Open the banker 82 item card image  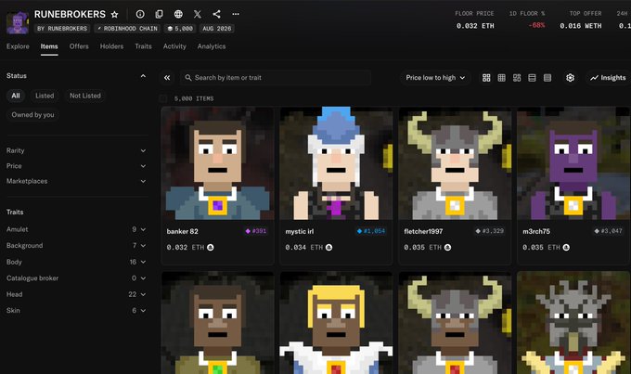pos(217,163)
